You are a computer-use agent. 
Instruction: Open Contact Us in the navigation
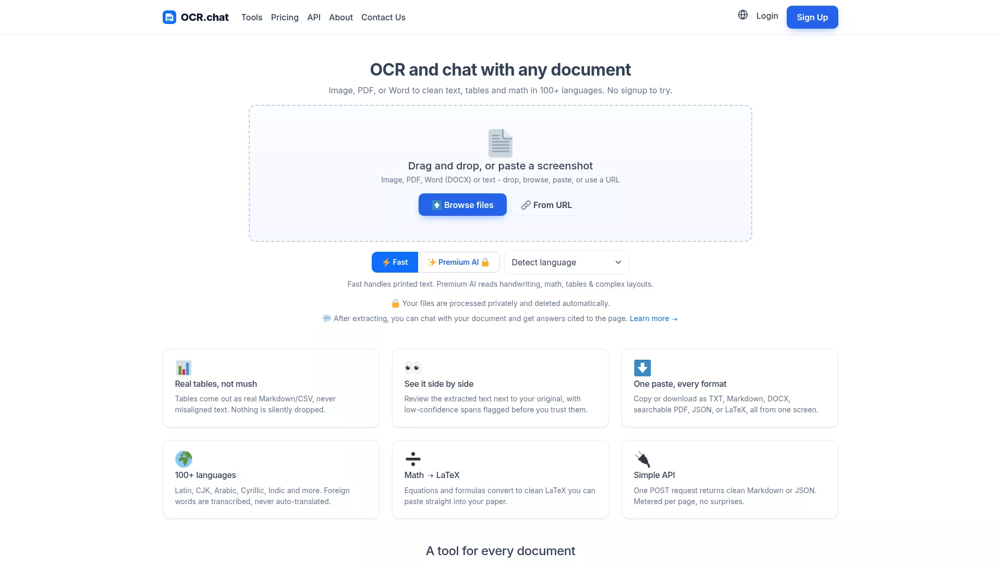coord(383,17)
